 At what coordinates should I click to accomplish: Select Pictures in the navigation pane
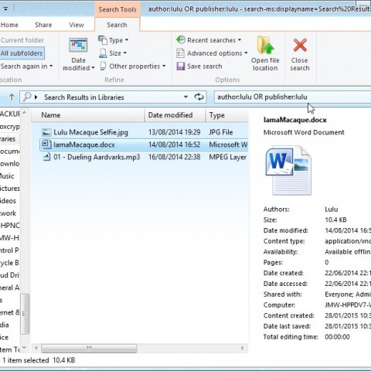point(9,189)
